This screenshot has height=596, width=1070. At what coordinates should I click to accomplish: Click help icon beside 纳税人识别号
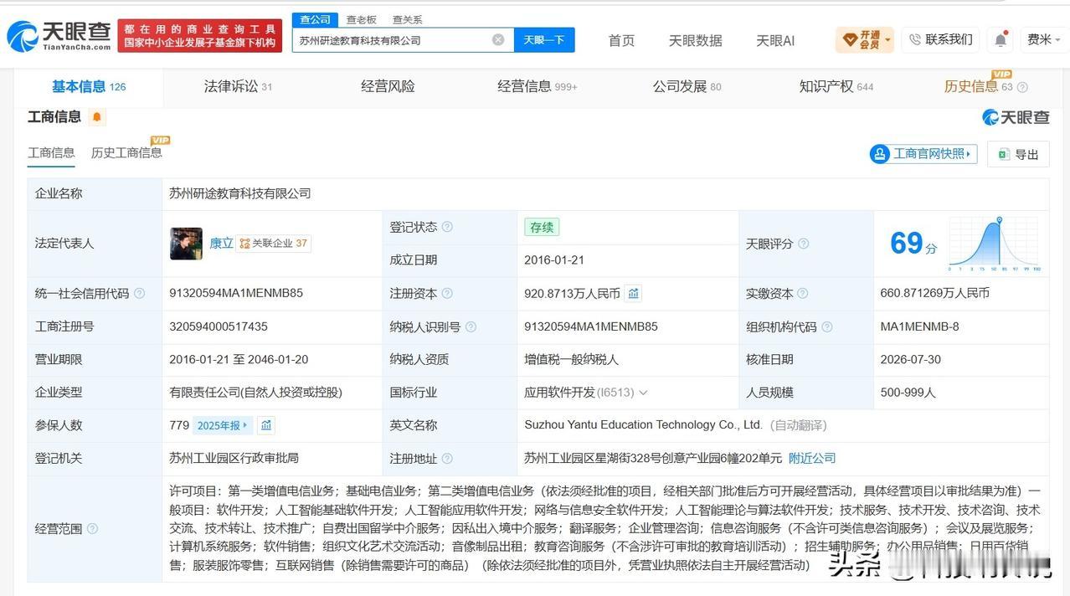[471, 326]
